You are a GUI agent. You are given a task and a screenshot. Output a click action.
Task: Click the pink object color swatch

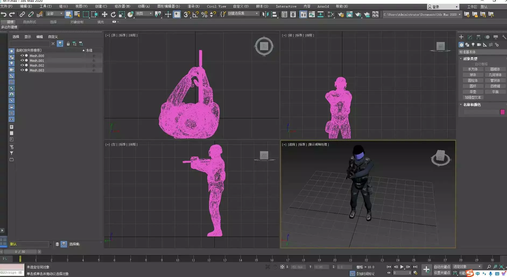502,112
